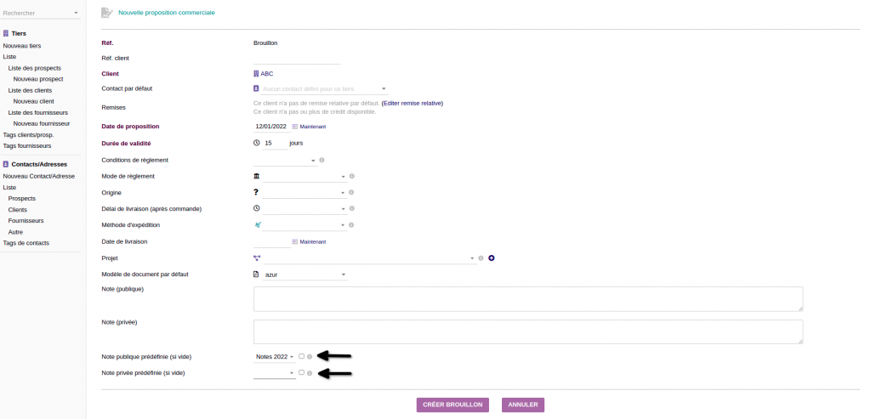Click the info icon next to Conditions de règlement
This screenshot has height=419, width=871.
coord(322,160)
